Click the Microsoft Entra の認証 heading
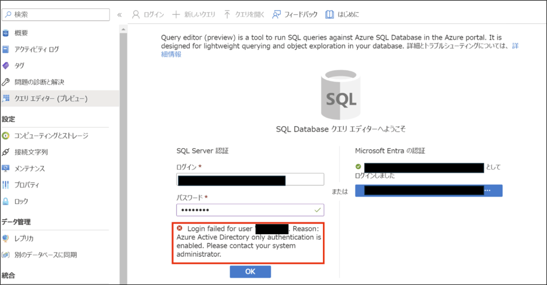The height and width of the screenshot is (285, 547). coord(390,151)
